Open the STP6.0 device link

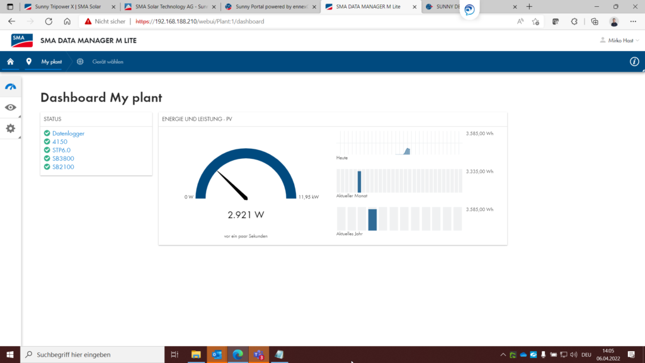[61, 150]
